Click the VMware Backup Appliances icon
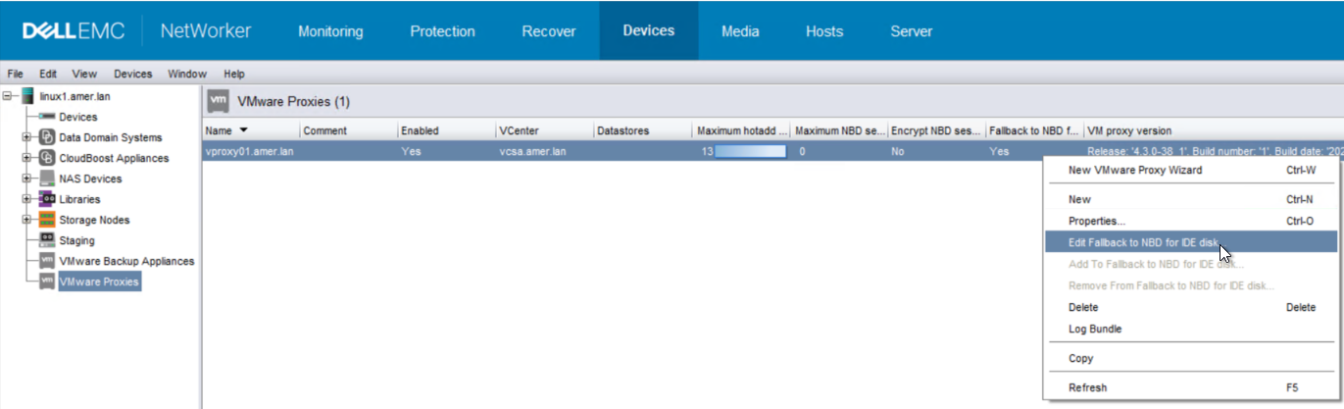 pyautogui.click(x=46, y=261)
